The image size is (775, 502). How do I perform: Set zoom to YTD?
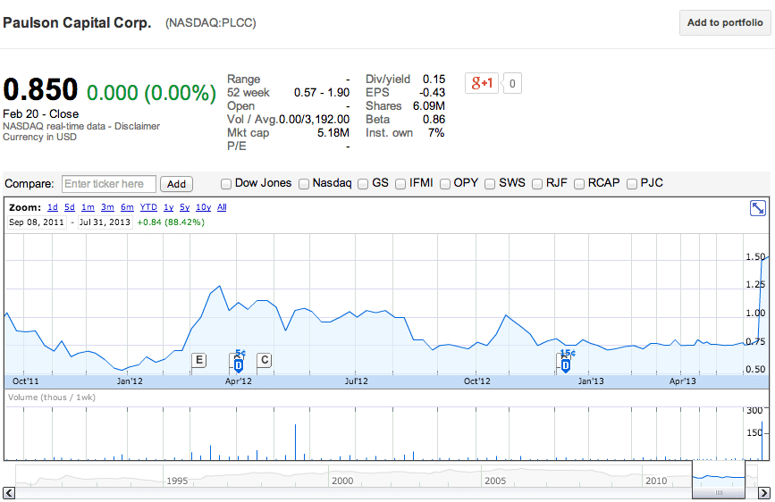tap(148, 207)
